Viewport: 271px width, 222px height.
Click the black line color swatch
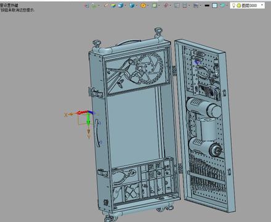pos(207,6)
